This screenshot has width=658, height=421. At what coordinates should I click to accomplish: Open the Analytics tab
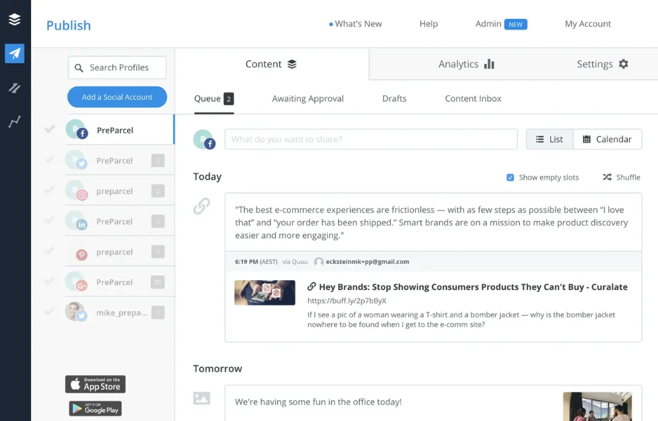(466, 64)
